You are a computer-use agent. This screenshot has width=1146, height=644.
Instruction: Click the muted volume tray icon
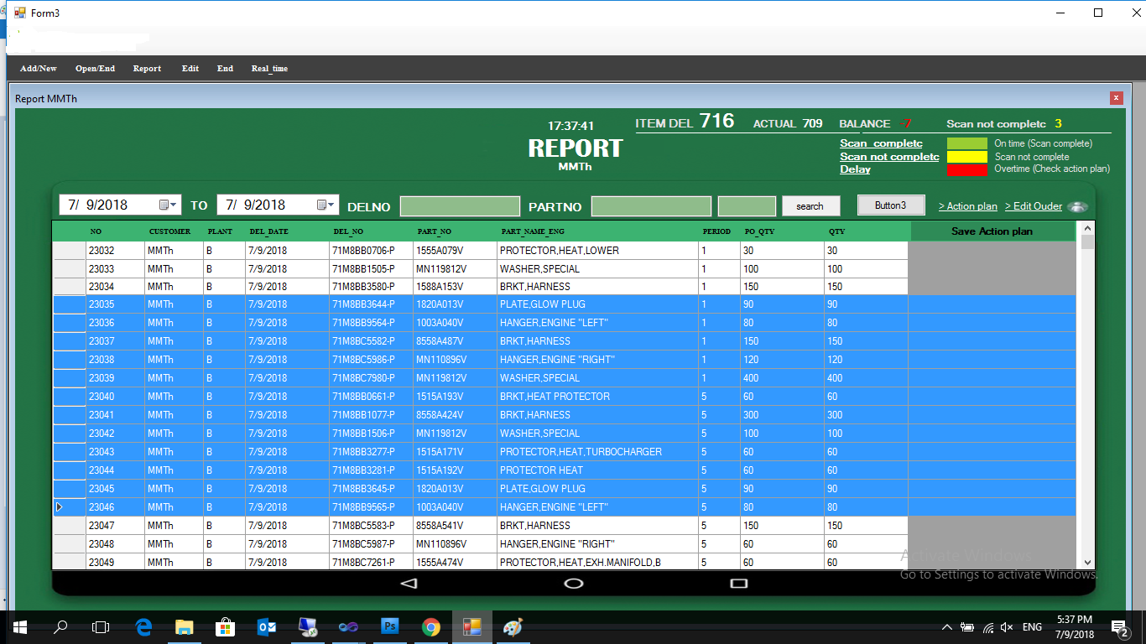point(1008,627)
